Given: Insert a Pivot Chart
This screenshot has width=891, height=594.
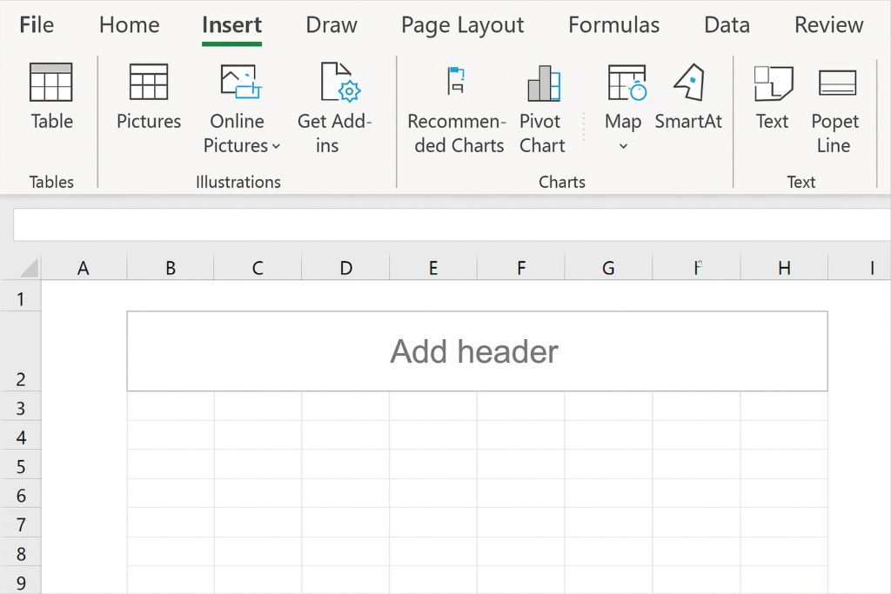Looking at the screenshot, I should (543, 83).
